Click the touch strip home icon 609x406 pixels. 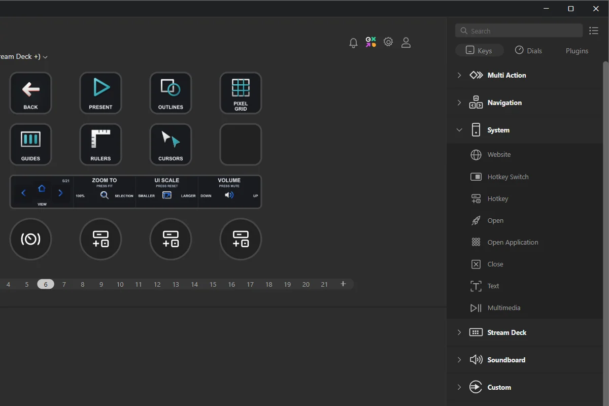point(42,189)
